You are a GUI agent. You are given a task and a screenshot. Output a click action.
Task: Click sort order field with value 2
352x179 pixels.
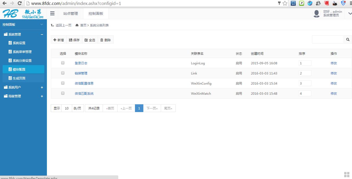click(305, 73)
